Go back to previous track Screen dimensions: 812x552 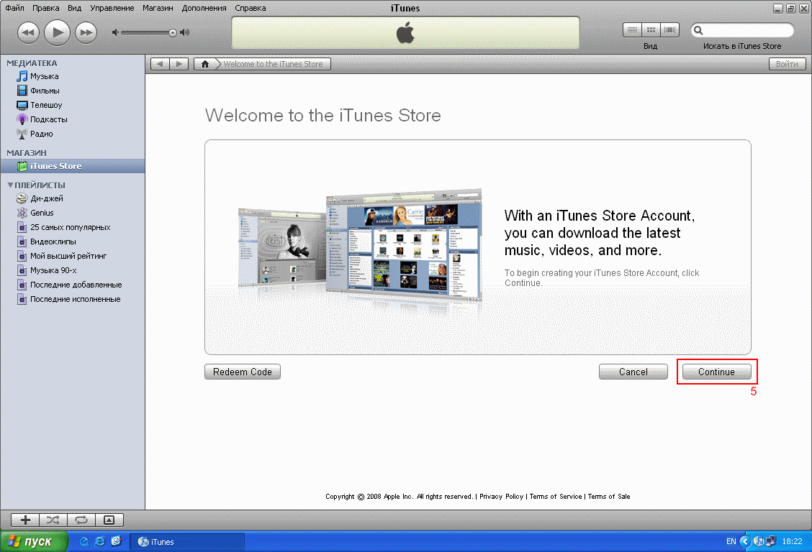(x=28, y=32)
